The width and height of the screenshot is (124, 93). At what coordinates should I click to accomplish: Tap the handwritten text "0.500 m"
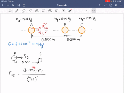point(48,40)
